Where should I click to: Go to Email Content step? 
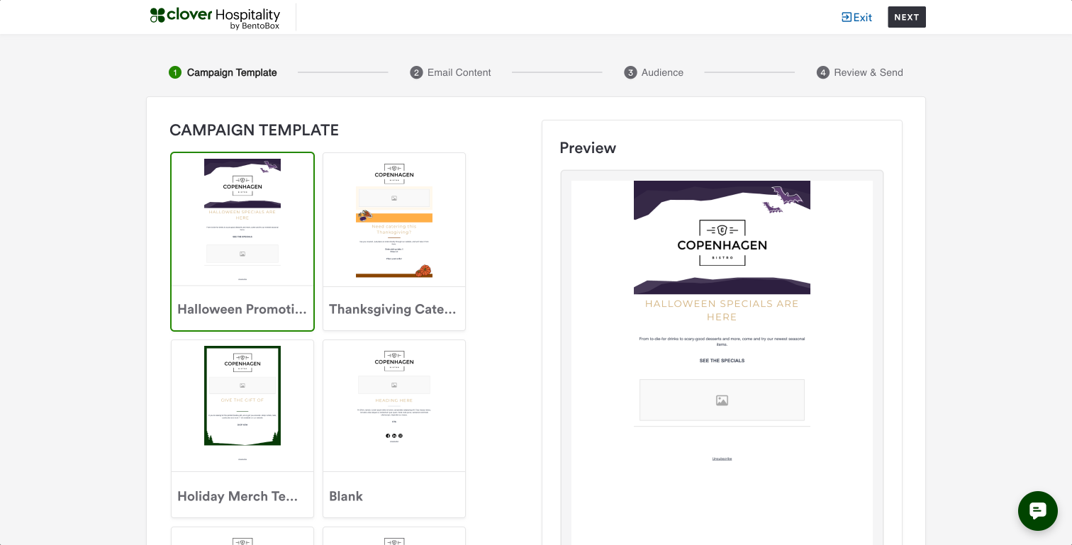tap(459, 72)
